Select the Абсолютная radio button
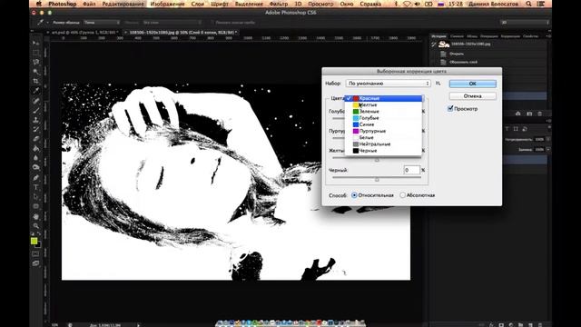 402,195
